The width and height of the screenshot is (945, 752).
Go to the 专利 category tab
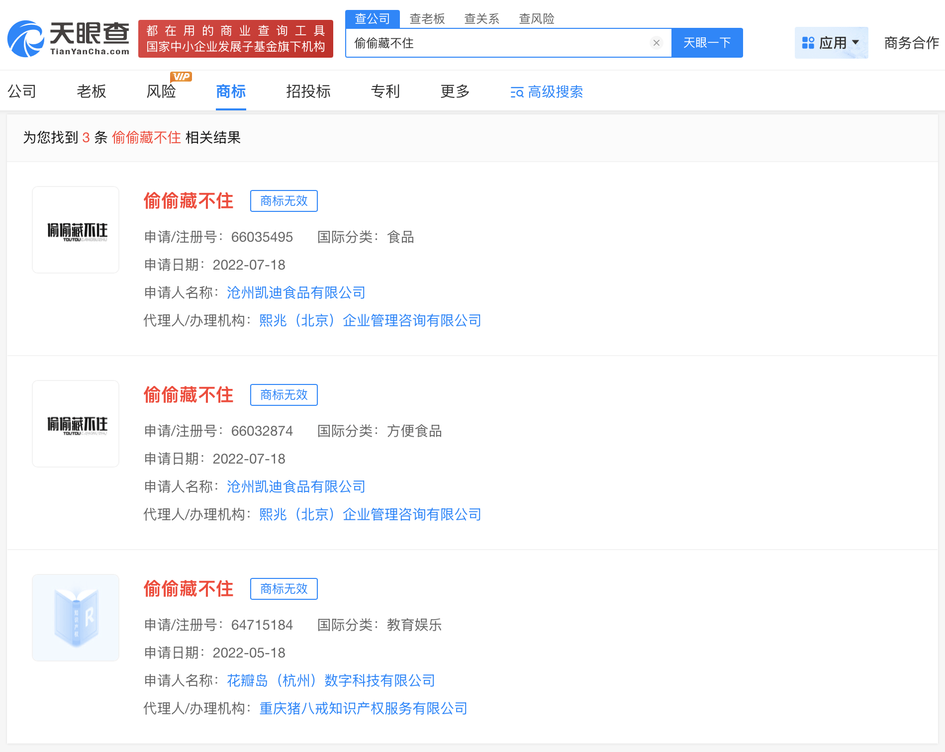(x=385, y=92)
